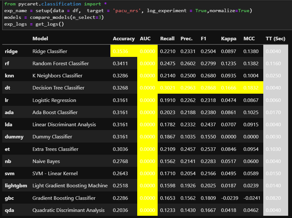
Task: Click the TT (Sec) column header
Action: [x=275, y=39]
